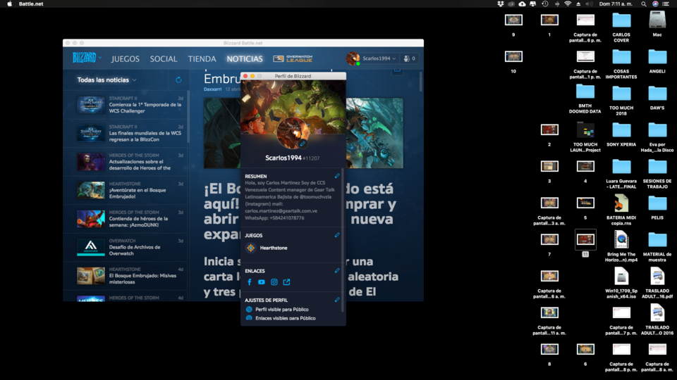Toggle Perfil visible para Público setting
Screen dimensions: 677x380
[x=276, y=310]
